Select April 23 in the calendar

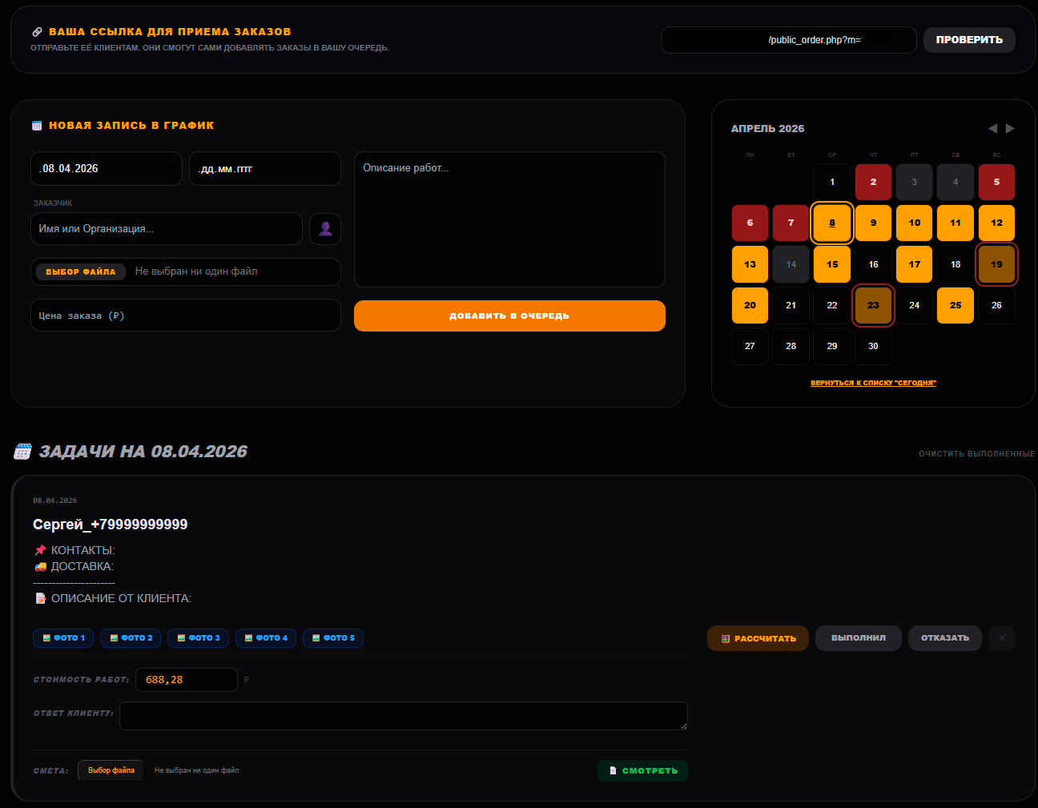coord(873,305)
